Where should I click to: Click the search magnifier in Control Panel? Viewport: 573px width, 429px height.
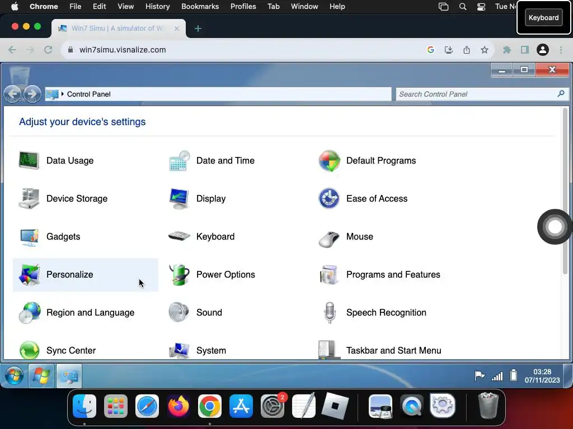click(x=561, y=94)
